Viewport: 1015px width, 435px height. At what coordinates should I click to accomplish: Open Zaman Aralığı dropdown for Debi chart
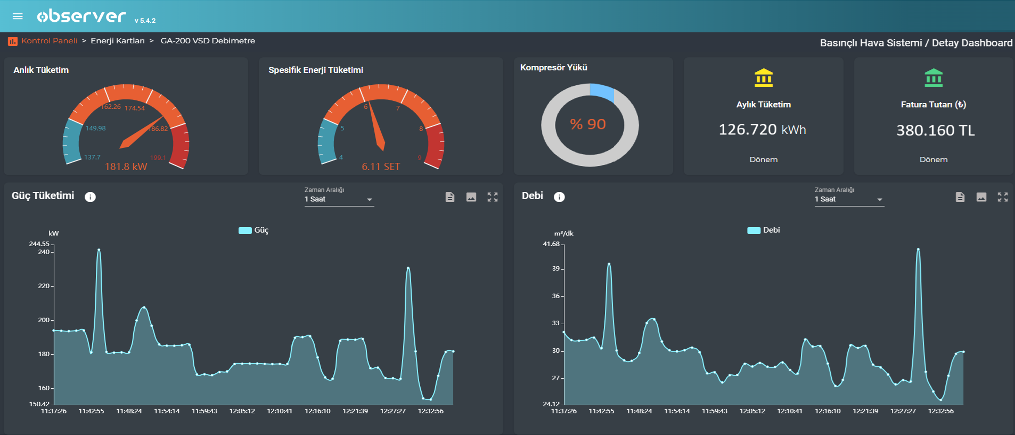[849, 199]
